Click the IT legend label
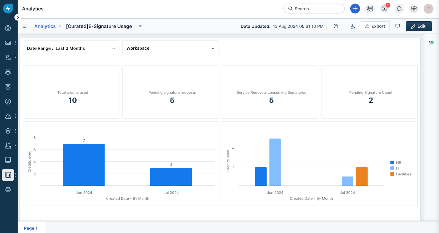 click(x=398, y=168)
